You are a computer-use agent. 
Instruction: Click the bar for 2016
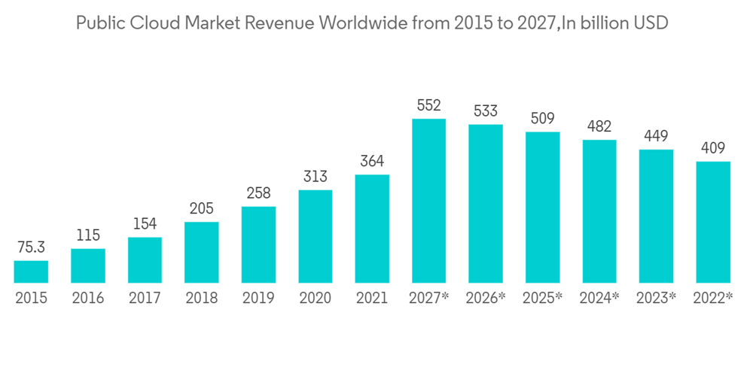pyautogui.click(x=88, y=265)
